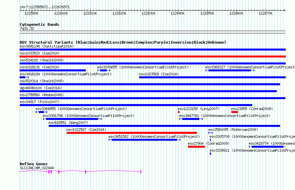Click the esv2580095 small blue glyph

[x=210, y=133]
